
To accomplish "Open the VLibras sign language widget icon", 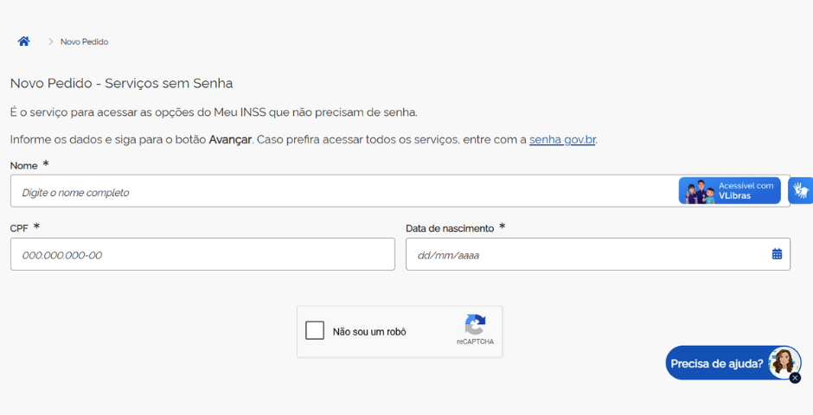I will coord(801,190).
